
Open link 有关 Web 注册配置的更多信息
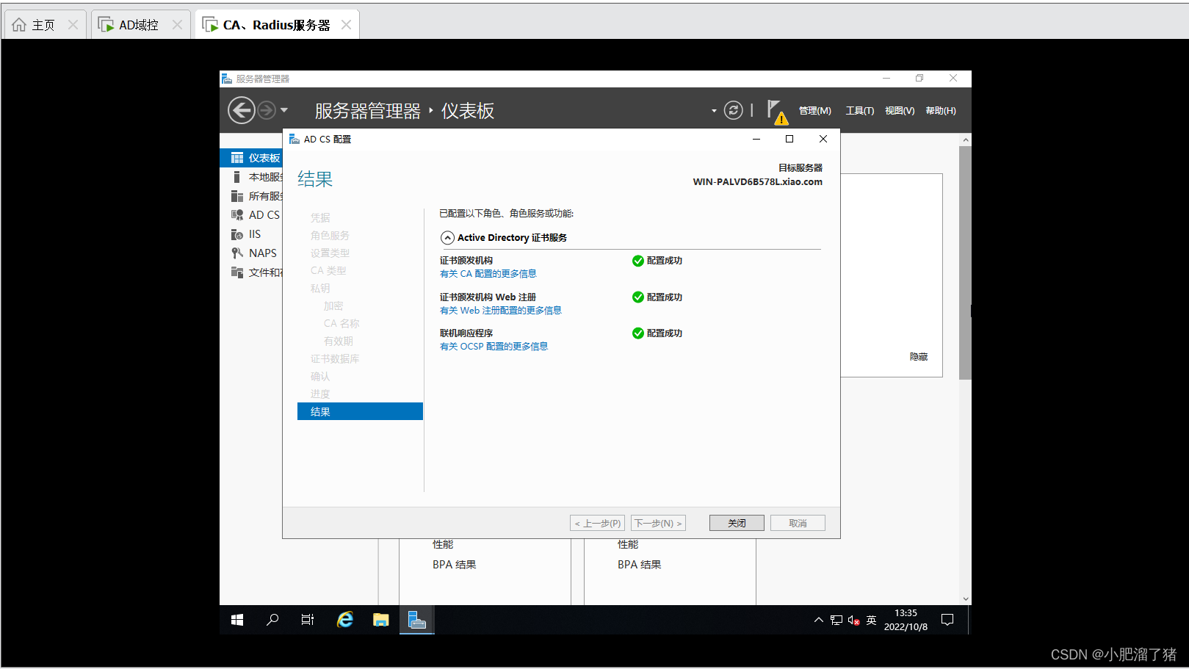500,311
